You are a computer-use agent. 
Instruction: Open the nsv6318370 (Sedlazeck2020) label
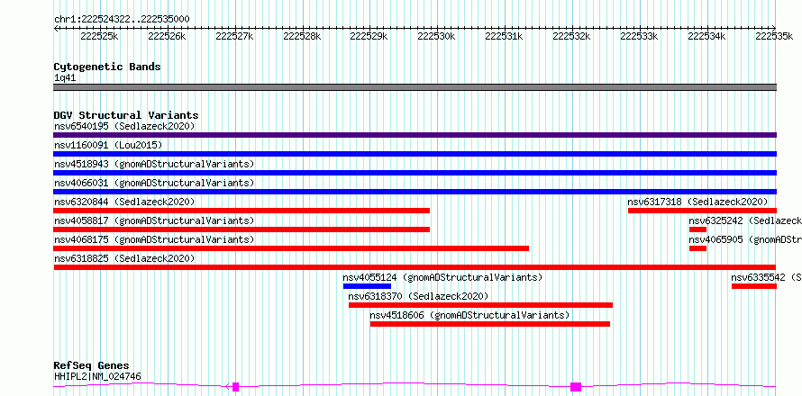pos(418,296)
